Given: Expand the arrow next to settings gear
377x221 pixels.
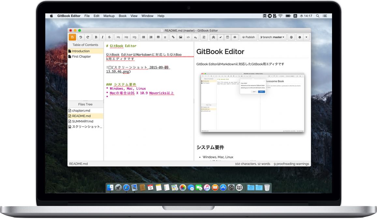Looking at the screenshot, I should (x=306, y=37).
